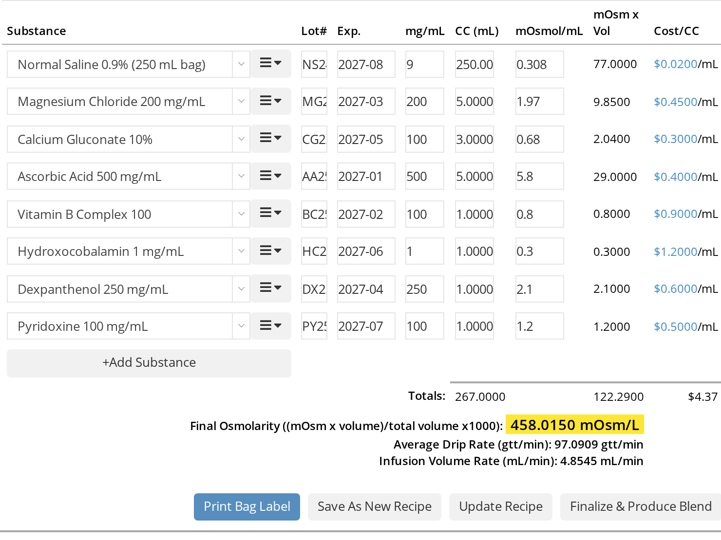Screen dimensions: 721x540
Task: Edit the mOsmol/mL field for Dexpanthenol
Action: tap(540, 289)
